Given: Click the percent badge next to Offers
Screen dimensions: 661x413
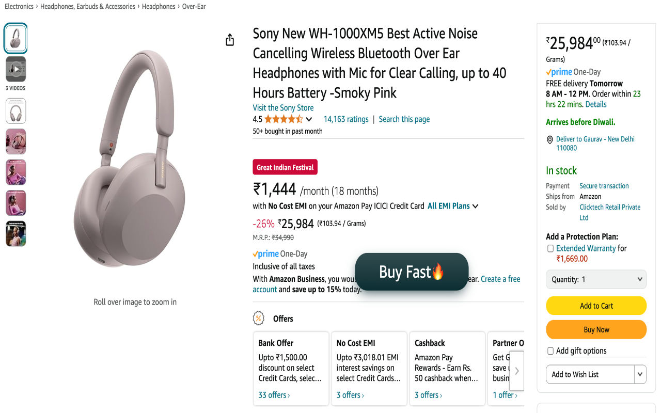Looking at the screenshot, I should [x=258, y=319].
